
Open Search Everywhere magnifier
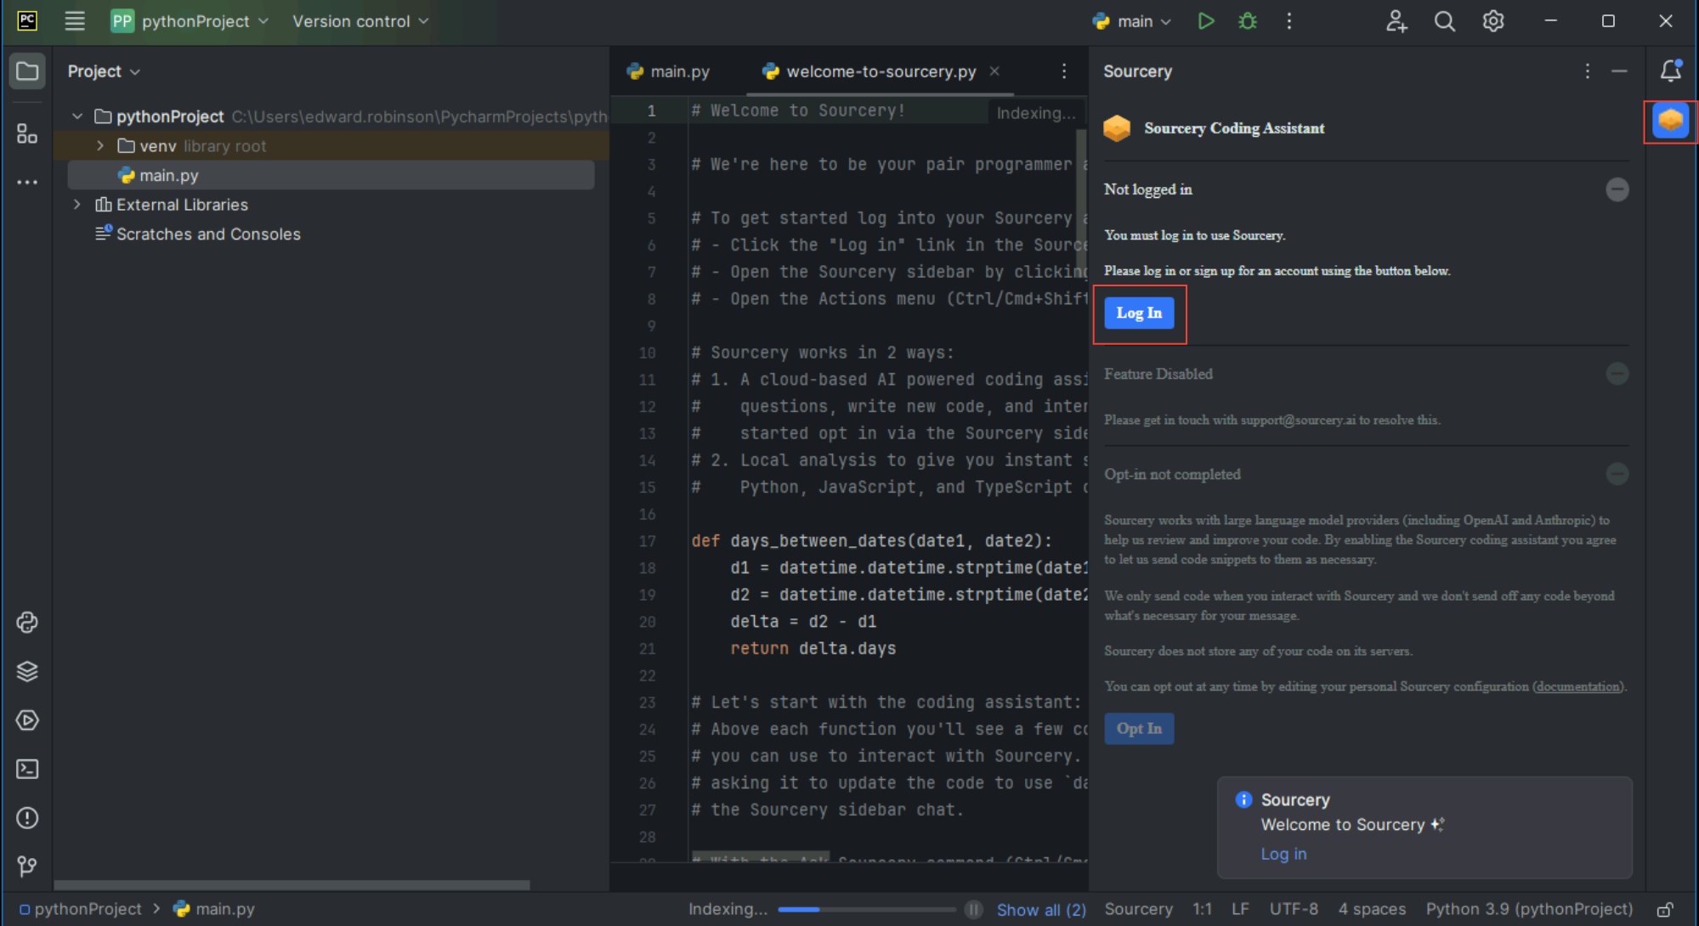(x=1444, y=21)
